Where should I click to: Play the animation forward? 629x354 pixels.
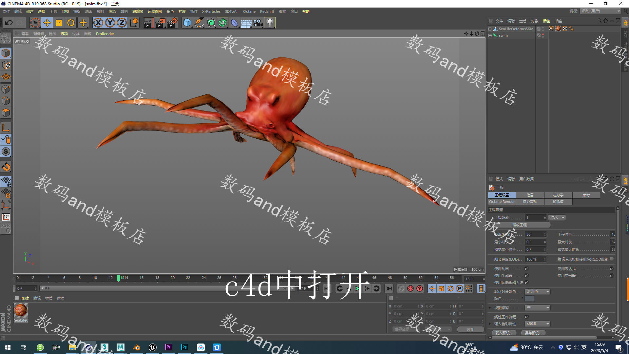click(358, 288)
